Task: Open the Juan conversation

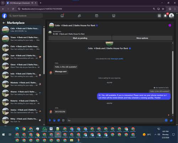Action: click(22, 57)
